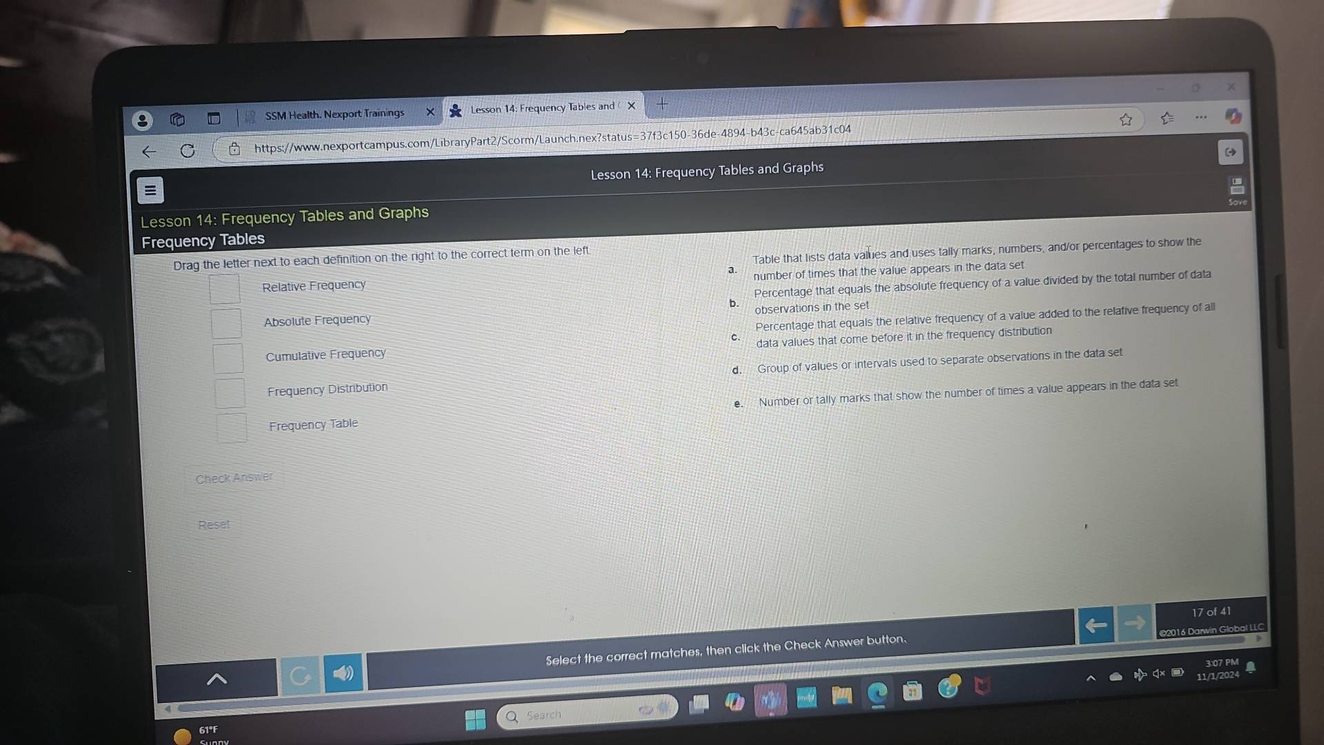Click the hamburger menu icon
Image resolution: width=1324 pixels, height=745 pixels.
tap(151, 190)
